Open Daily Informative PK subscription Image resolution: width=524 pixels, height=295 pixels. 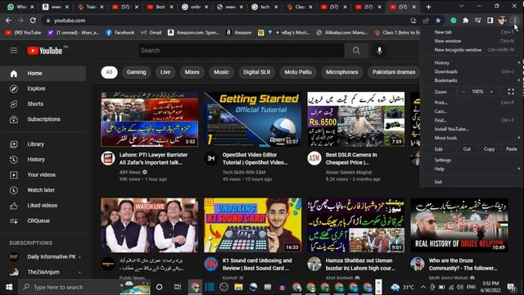click(43, 256)
